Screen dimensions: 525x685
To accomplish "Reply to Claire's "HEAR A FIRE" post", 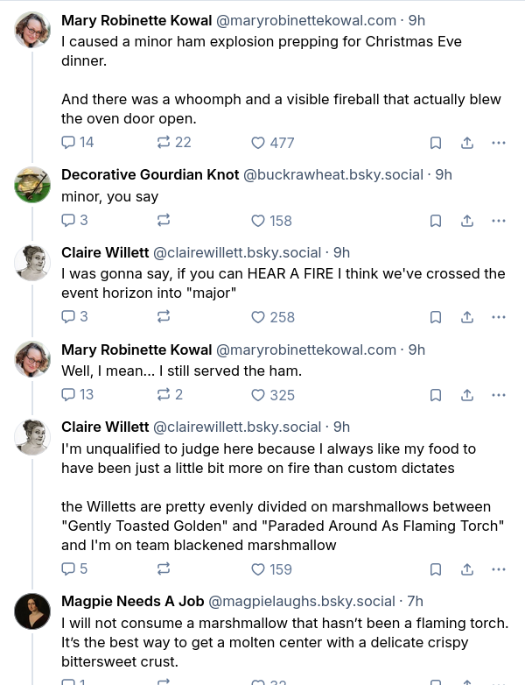I will coord(69,316).
